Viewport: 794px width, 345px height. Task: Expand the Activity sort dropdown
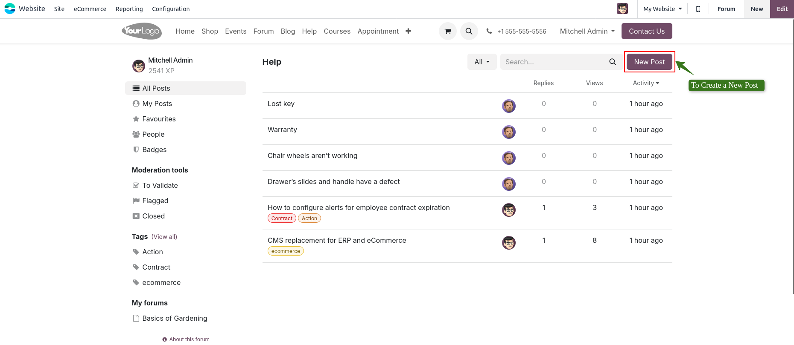click(x=645, y=83)
